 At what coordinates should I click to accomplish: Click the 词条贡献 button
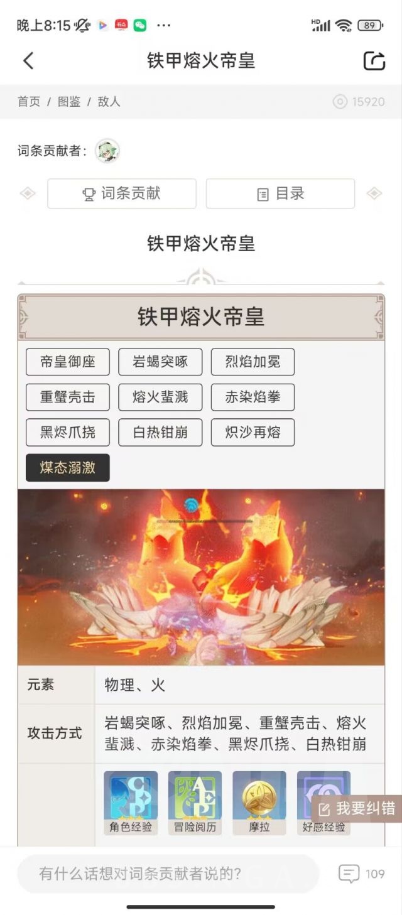coord(122,193)
